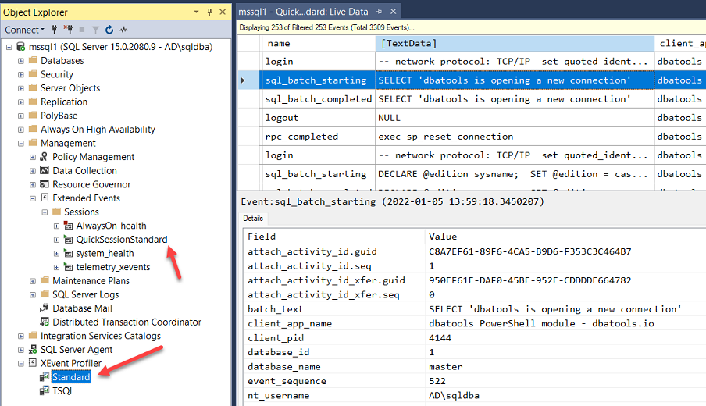Expand the Security folder

pos(21,74)
